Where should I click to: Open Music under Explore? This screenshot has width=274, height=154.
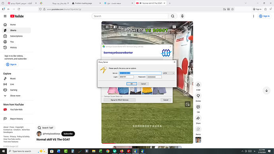pos(16,79)
